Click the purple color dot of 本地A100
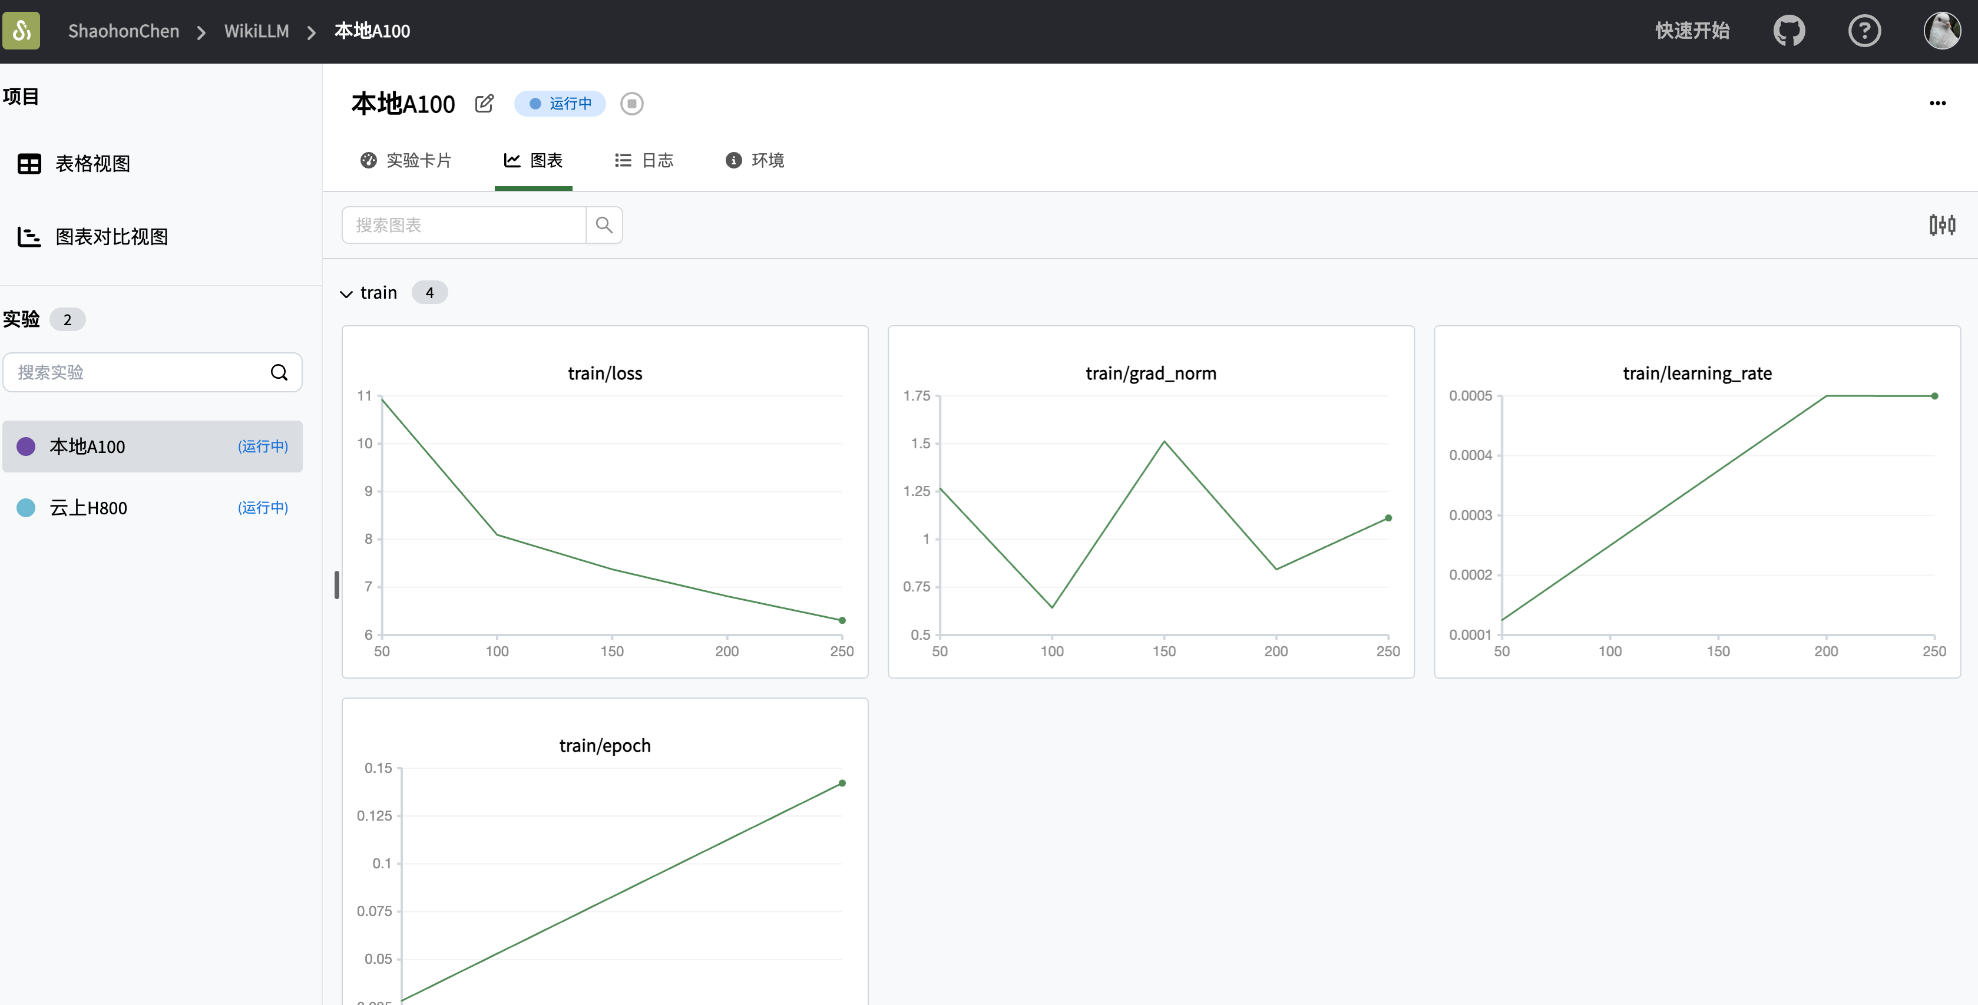 pos(26,446)
